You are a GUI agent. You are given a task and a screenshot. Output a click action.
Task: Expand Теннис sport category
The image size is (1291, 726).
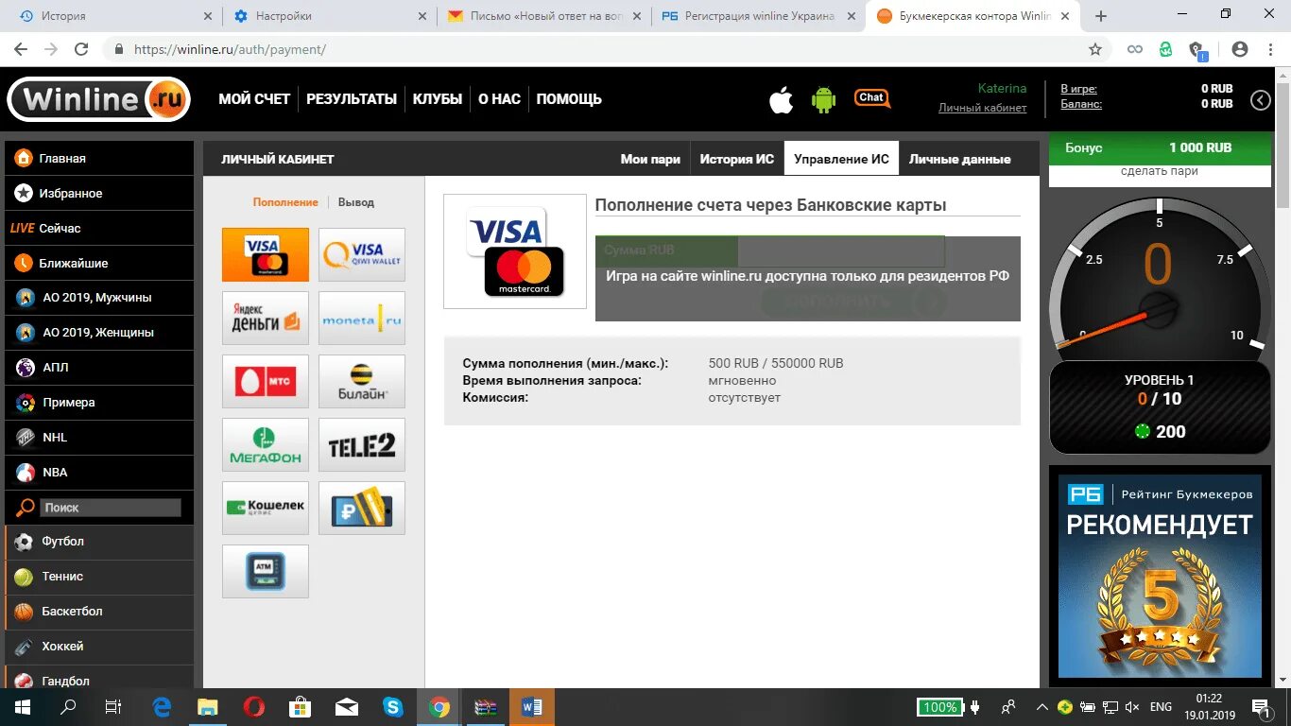[99, 577]
